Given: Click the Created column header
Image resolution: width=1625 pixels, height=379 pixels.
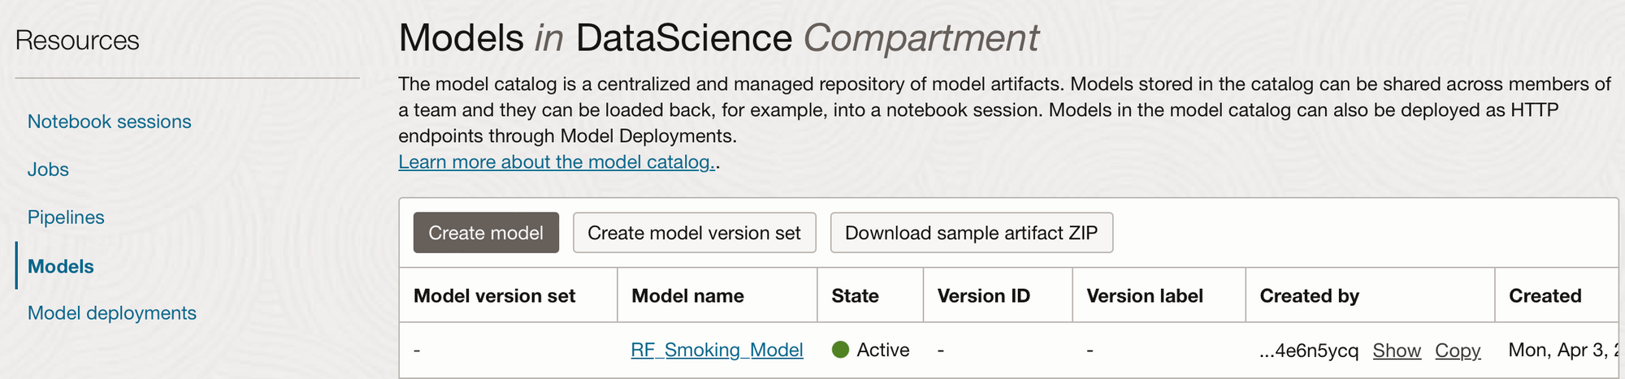Looking at the screenshot, I should pos(1545,296).
